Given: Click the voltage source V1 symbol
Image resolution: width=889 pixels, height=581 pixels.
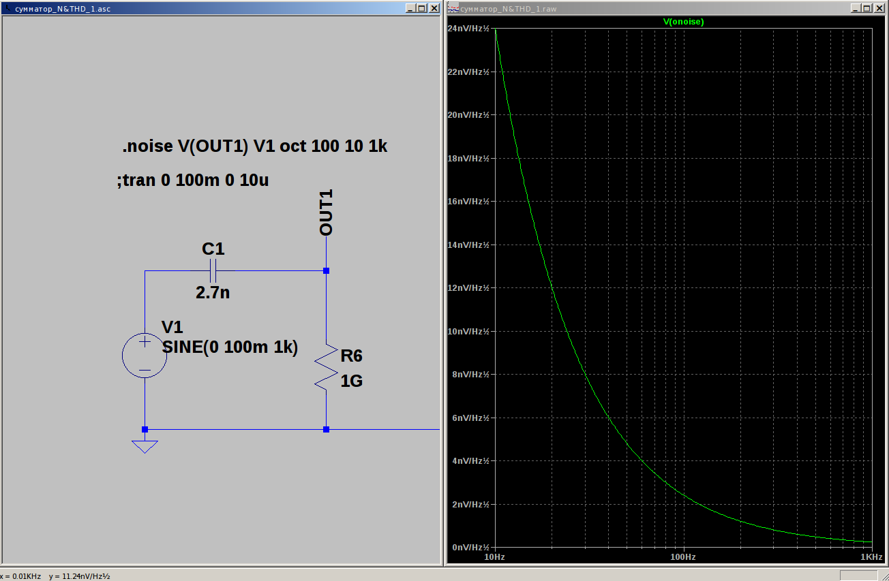Looking at the screenshot, I should tap(145, 356).
